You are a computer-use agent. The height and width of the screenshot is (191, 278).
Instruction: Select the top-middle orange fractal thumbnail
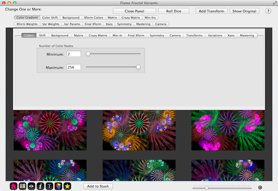tap(139, 130)
